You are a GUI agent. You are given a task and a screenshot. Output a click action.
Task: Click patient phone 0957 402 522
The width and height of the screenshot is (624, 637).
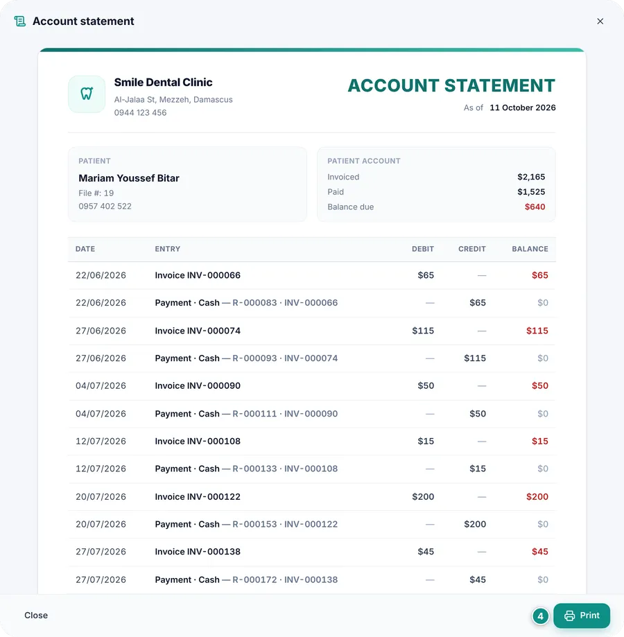point(105,206)
